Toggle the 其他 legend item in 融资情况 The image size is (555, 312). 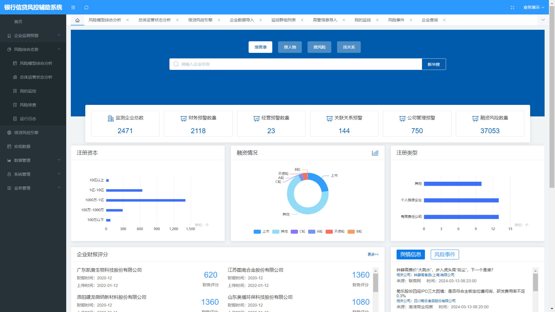tap(280, 232)
